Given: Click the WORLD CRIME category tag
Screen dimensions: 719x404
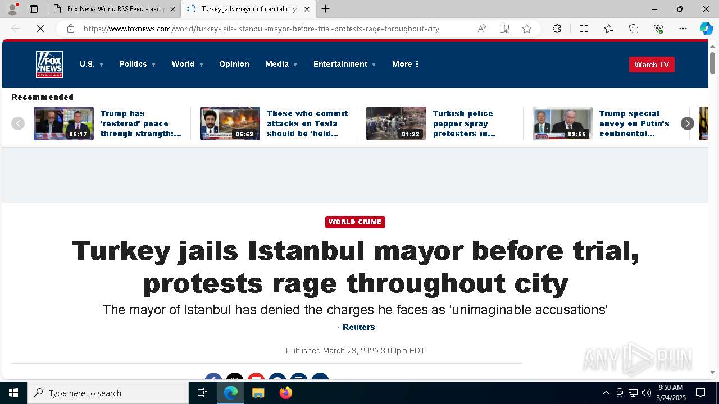Looking at the screenshot, I should [x=355, y=222].
